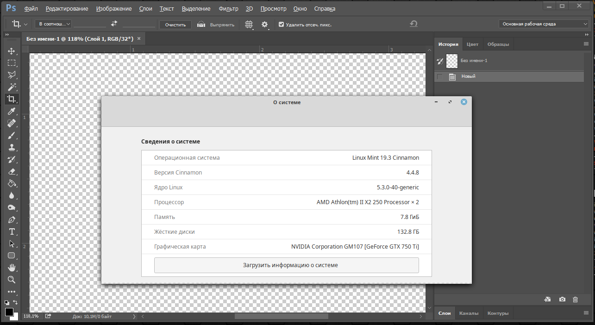Click the 'Без имени-1' history snapshot thumbnail
This screenshot has width=595, height=325.
[451, 61]
